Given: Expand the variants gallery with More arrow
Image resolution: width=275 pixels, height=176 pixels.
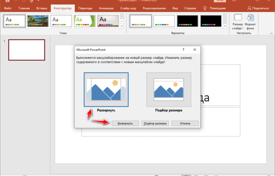Looking at the screenshot, I should 224,26.
